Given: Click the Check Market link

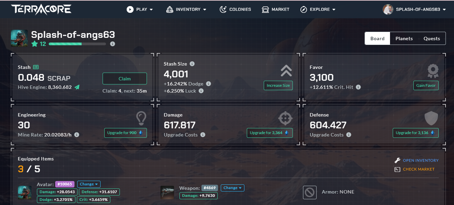Looking at the screenshot, I should 415,169.
